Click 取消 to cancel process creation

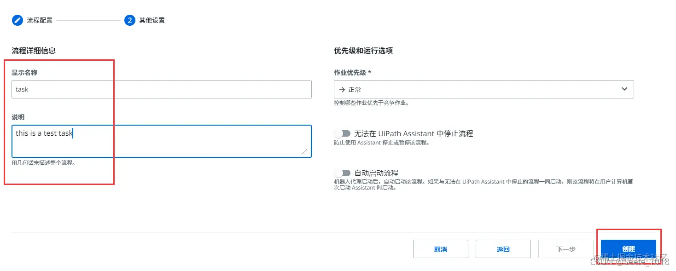tap(440, 248)
